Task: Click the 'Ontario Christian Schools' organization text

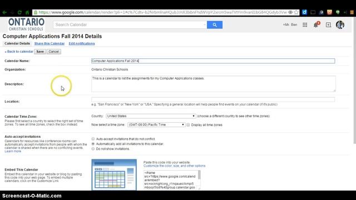Action: tap(110, 69)
